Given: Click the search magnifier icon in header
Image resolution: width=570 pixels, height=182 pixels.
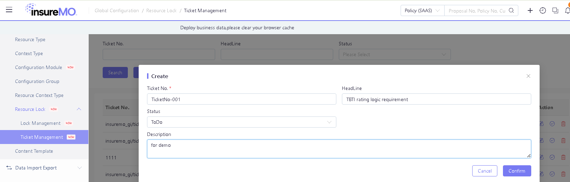Looking at the screenshot, I should (x=511, y=10).
